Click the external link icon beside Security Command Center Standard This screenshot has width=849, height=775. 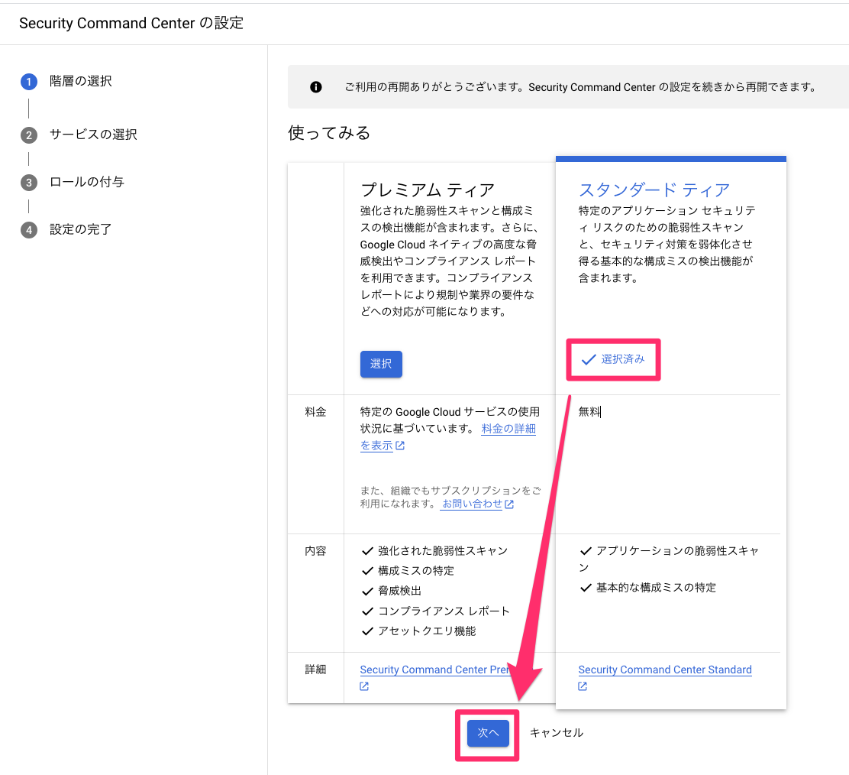point(581,686)
